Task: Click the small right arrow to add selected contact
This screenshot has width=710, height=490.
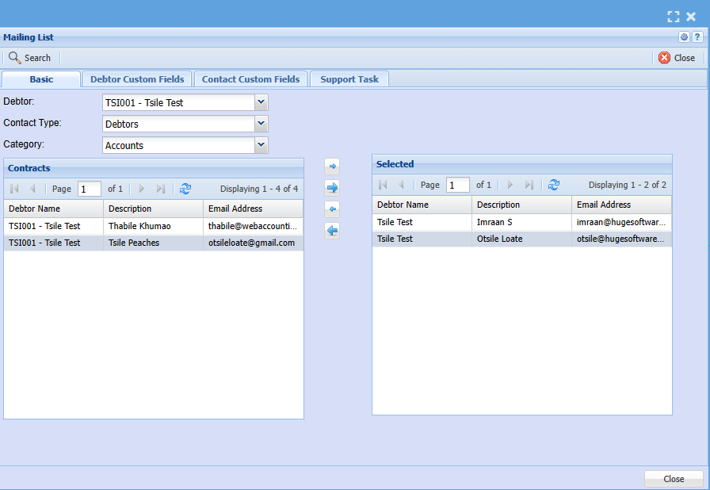Action: click(333, 166)
